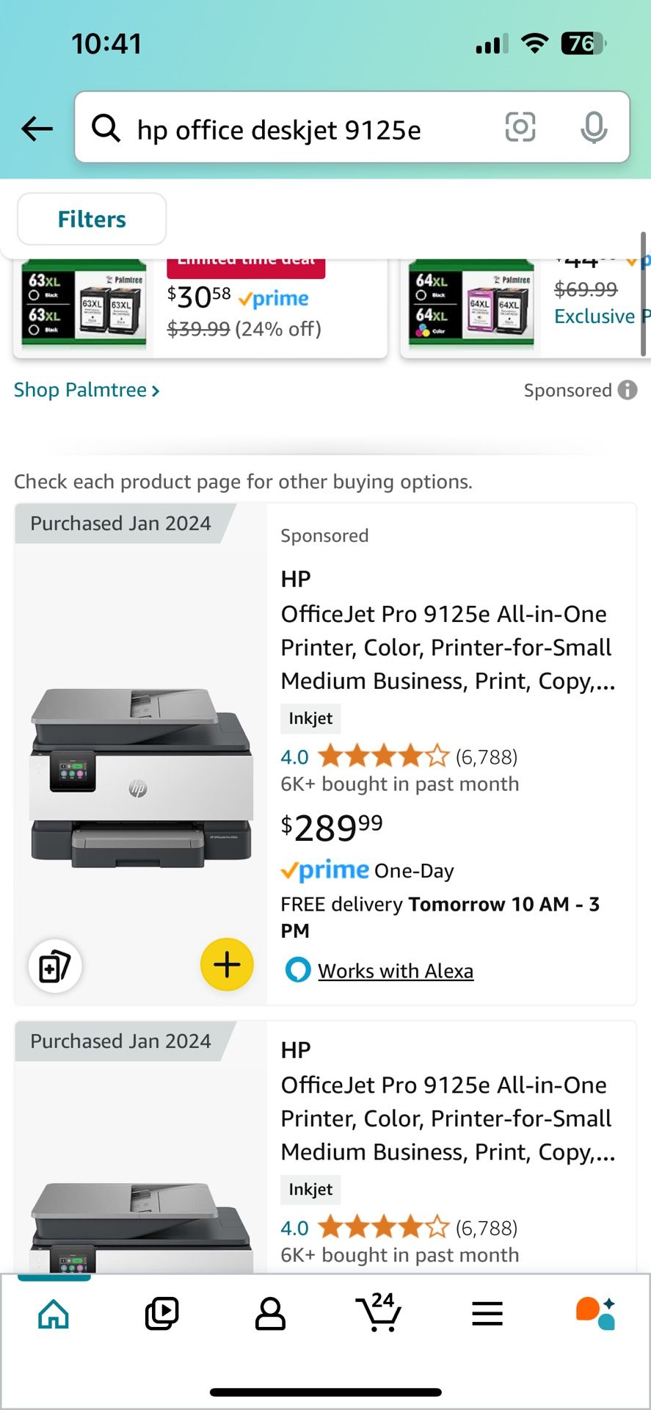Tap the Sponsored info icon

point(628,390)
